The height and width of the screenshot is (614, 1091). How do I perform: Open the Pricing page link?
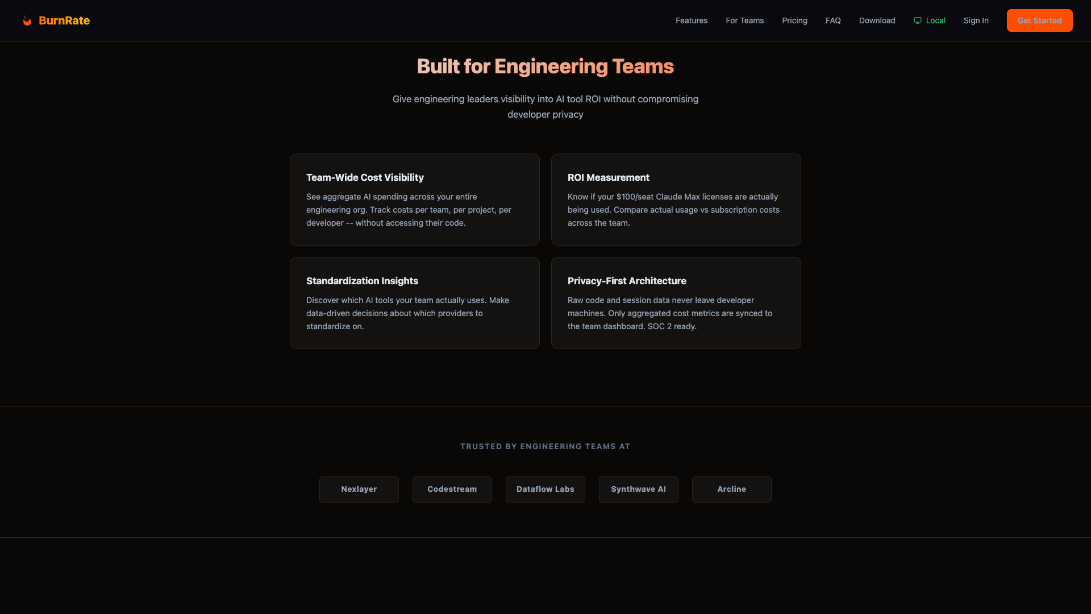[x=794, y=20]
